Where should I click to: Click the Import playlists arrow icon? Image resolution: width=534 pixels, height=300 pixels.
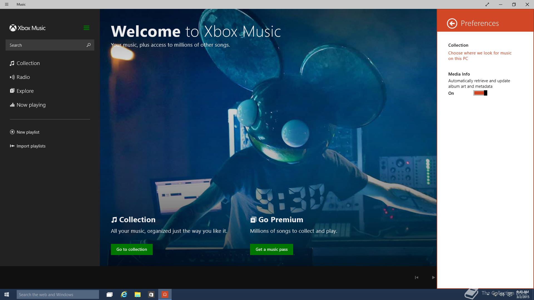coord(12,146)
